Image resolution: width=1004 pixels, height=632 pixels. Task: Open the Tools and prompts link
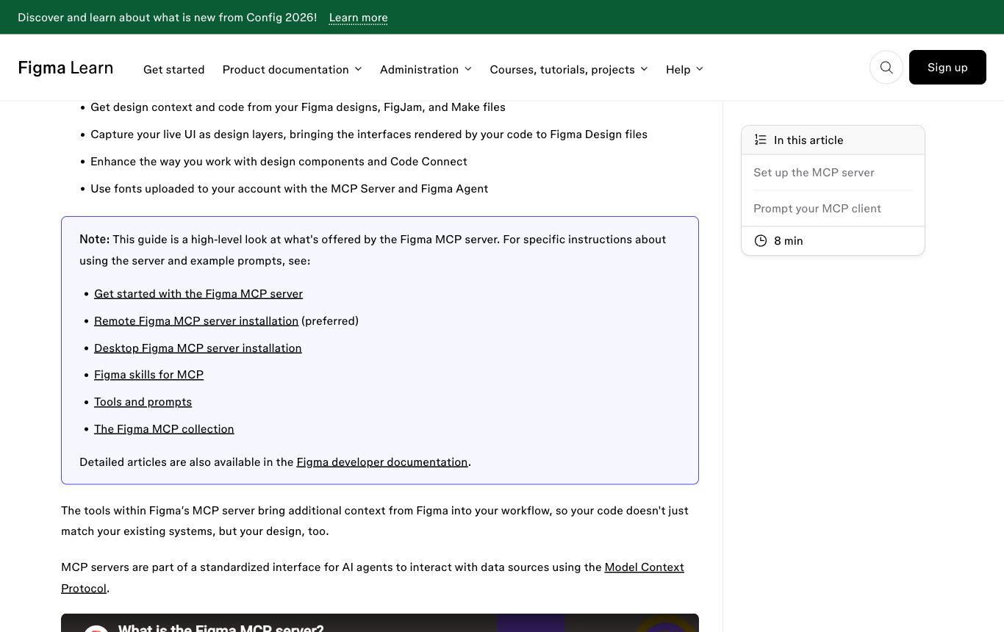pyautogui.click(x=143, y=402)
